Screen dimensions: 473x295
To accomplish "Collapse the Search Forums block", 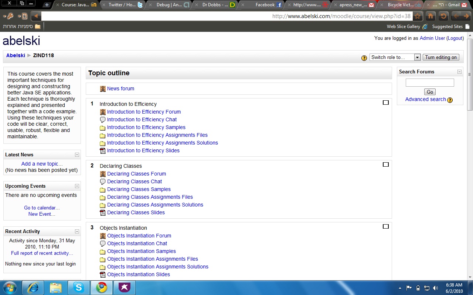I will tap(459, 72).
